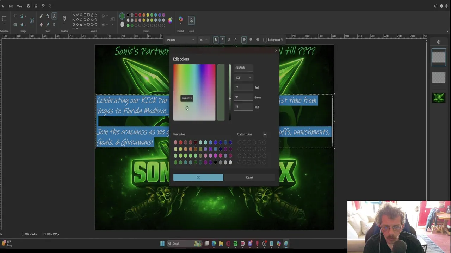Click the hex color code field
The height and width of the screenshot is (253, 451).
[243, 68]
